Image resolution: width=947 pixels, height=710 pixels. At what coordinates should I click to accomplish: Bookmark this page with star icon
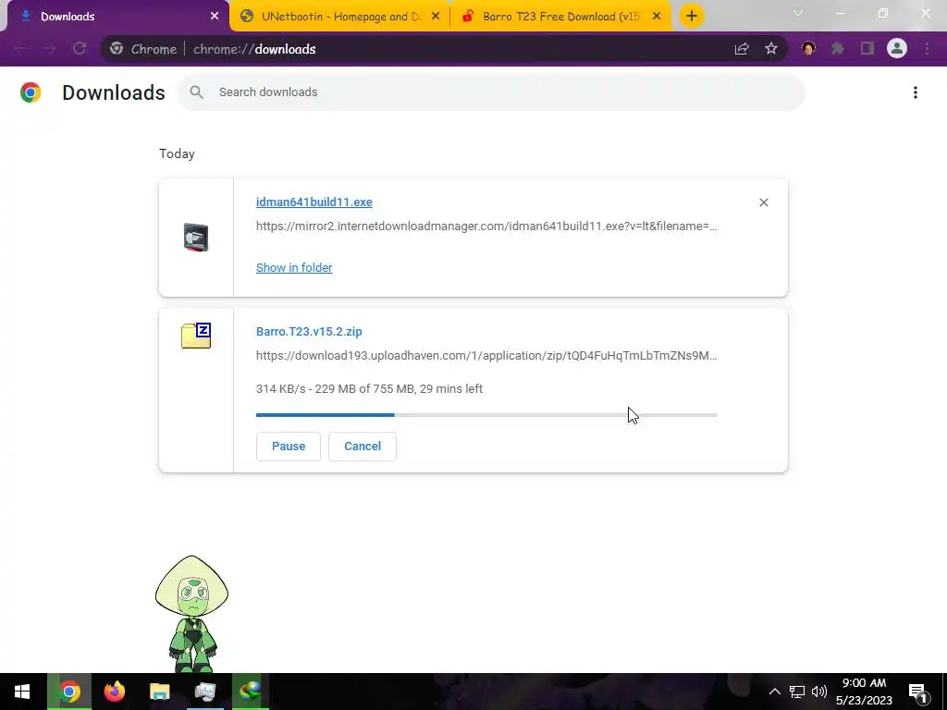tap(771, 49)
